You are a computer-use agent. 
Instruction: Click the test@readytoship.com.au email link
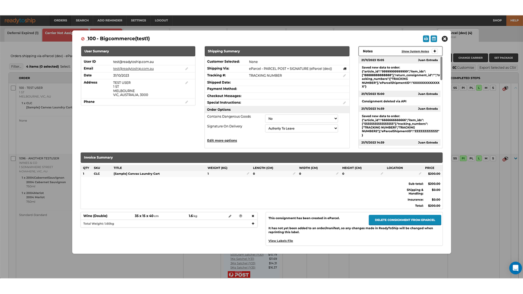(x=134, y=69)
